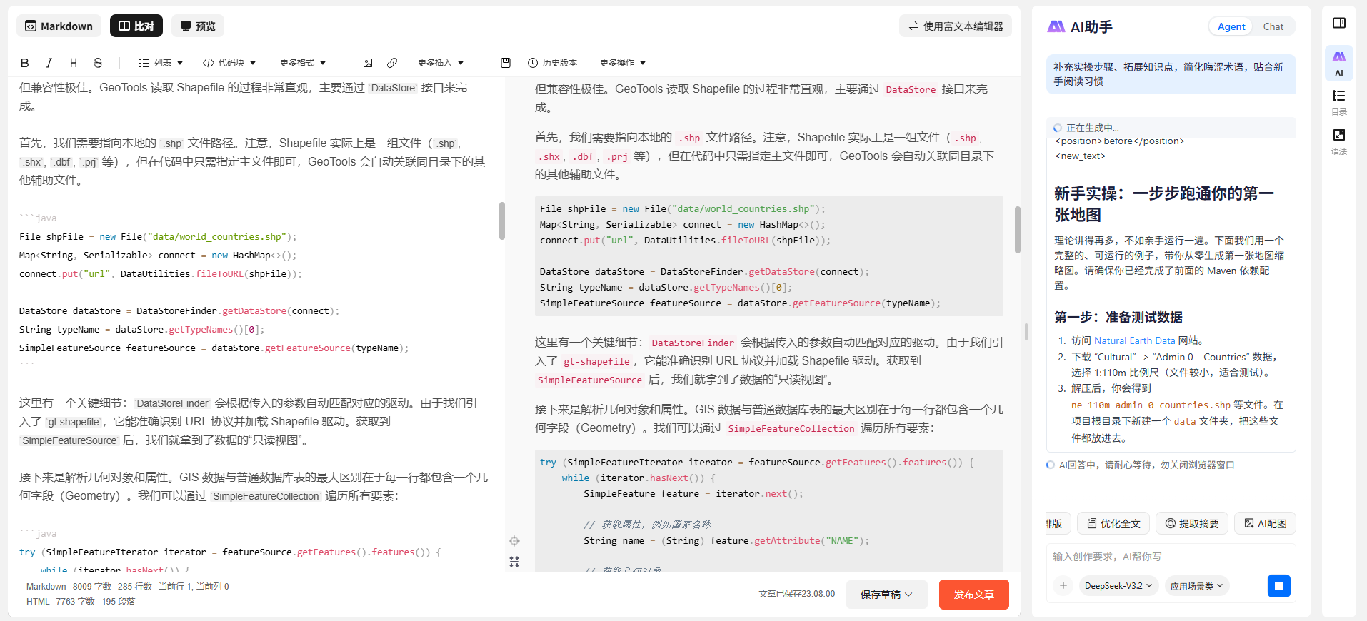Click the AI助手 logo icon

click(x=1056, y=26)
